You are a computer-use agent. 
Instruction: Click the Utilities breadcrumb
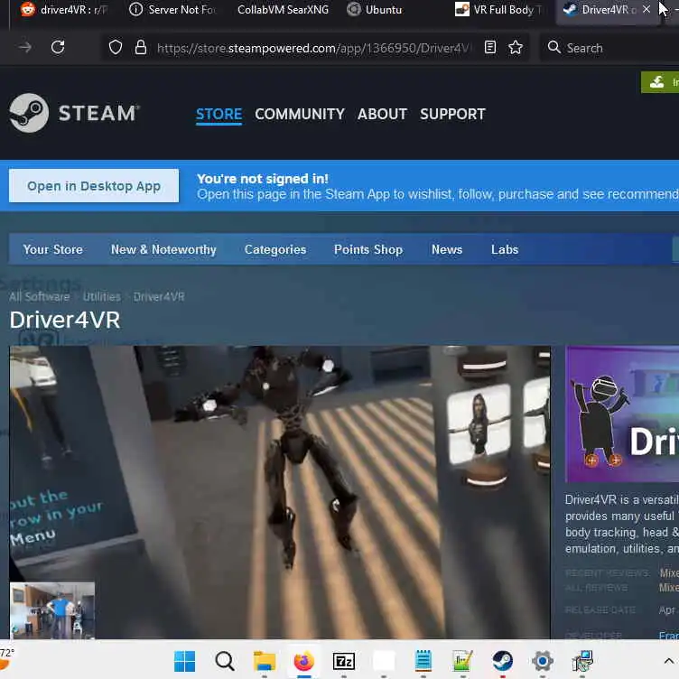click(102, 297)
